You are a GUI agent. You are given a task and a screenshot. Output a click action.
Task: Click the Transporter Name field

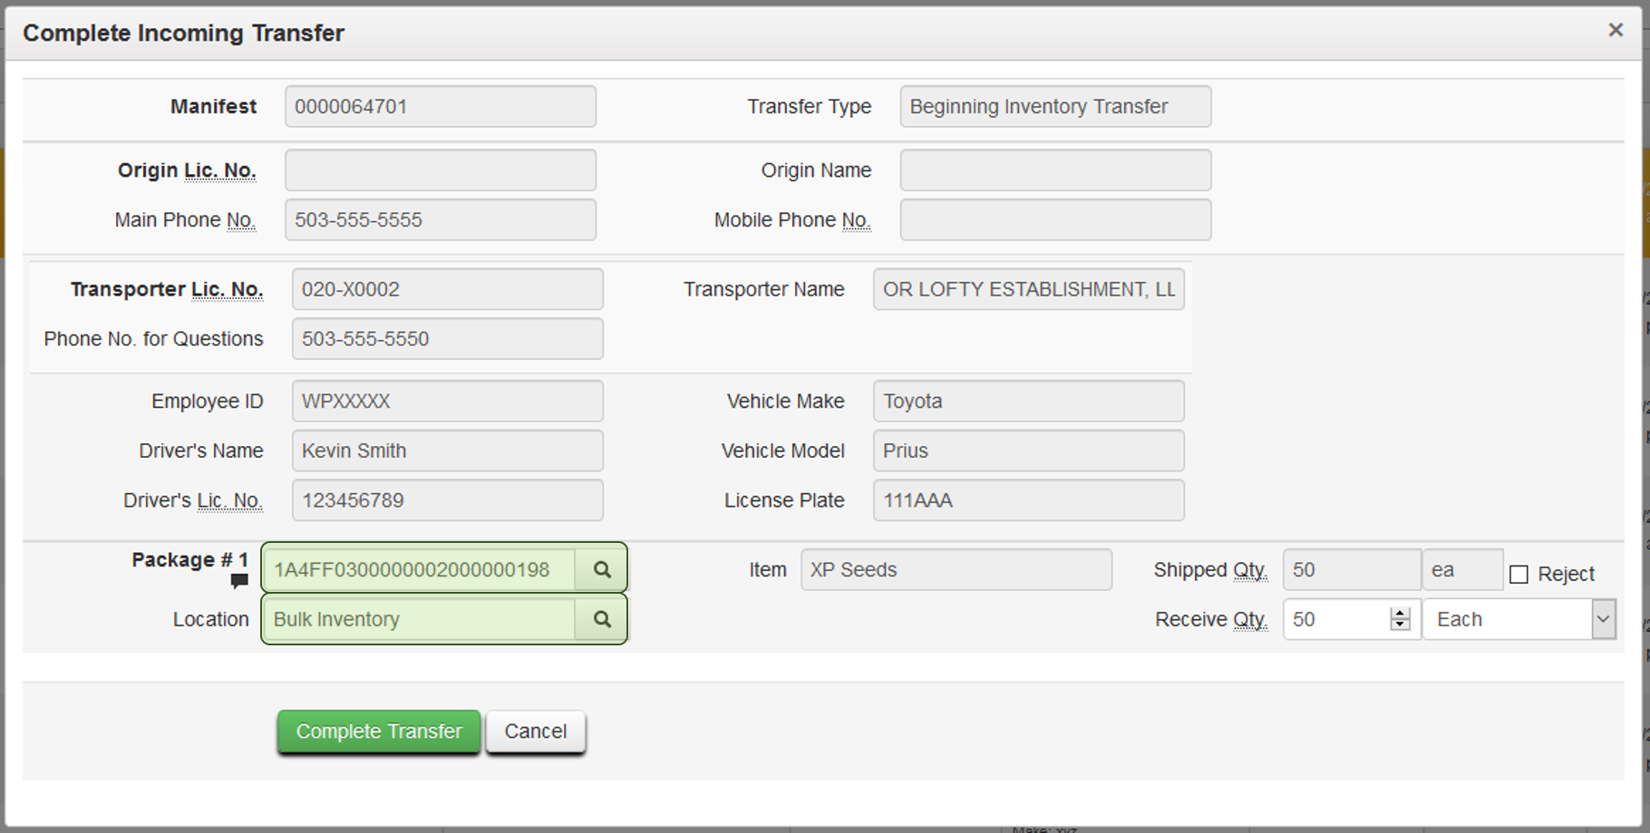1029,289
